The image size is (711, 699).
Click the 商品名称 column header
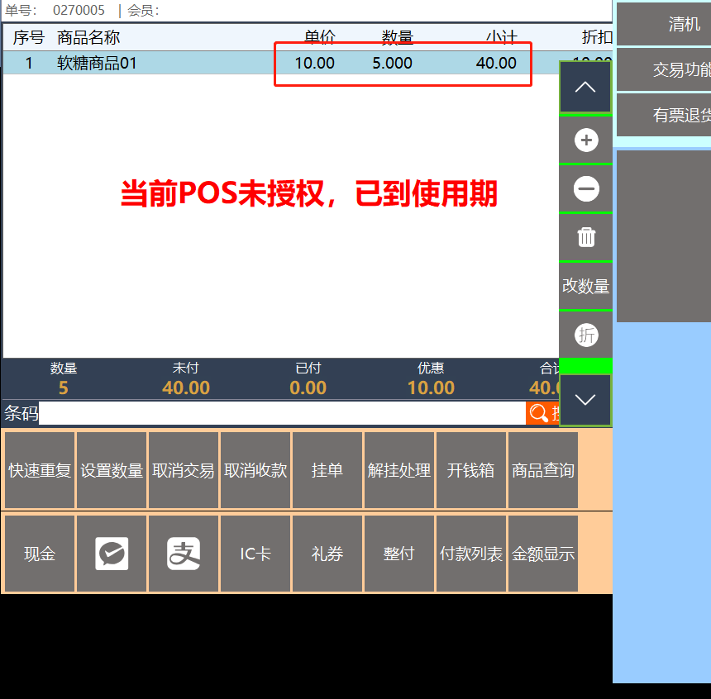point(88,37)
